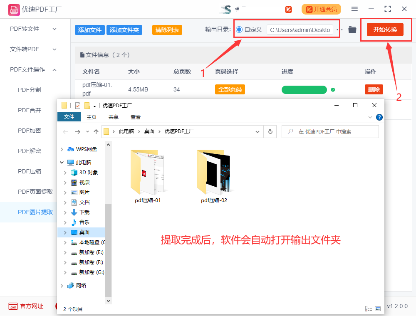Expand the PDF转文件 sidebar section
Viewport: 416px width, 316px height.
tap(54, 29)
